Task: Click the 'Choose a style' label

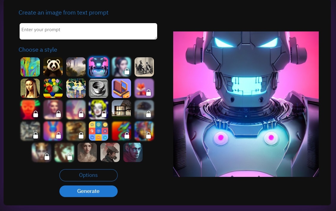Action: [x=38, y=50]
